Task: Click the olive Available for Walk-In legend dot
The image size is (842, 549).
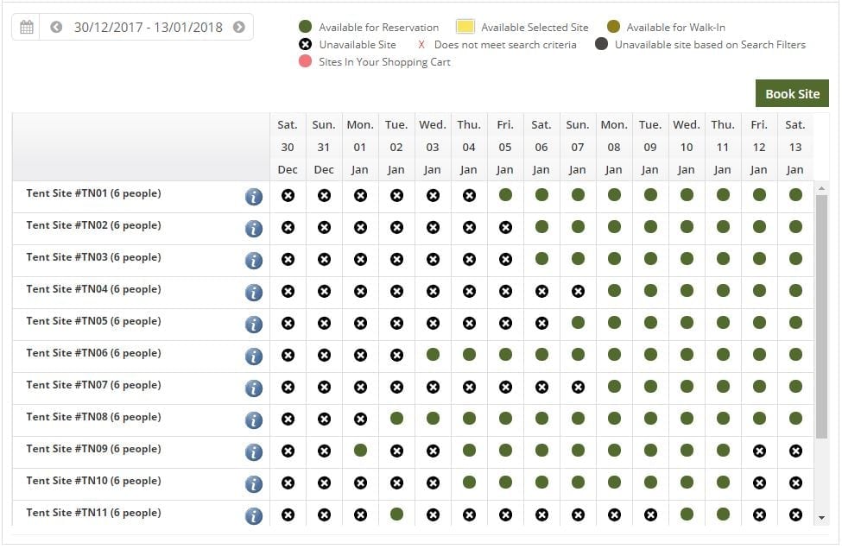Action: pyautogui.click(x=613, y=26)
